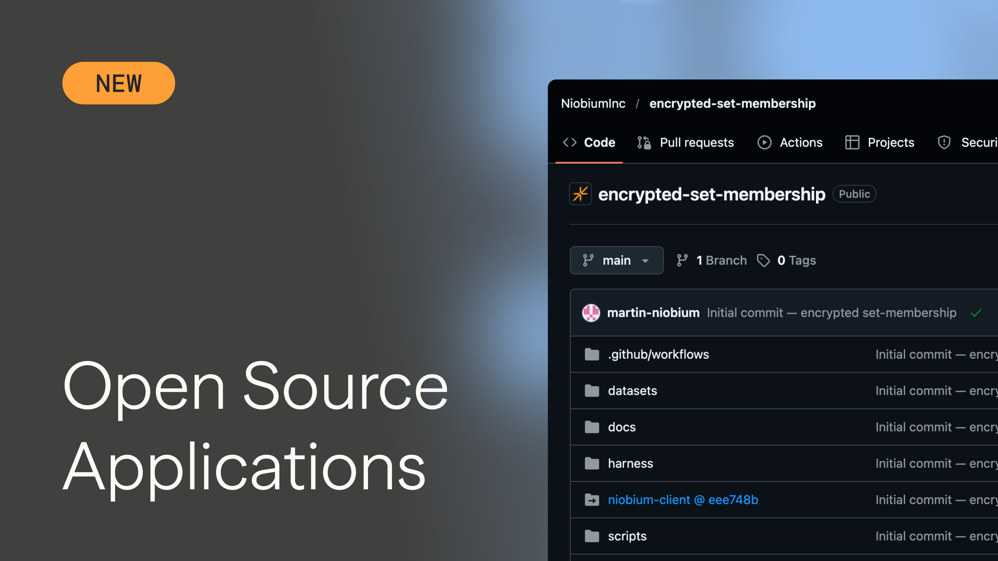The height and width of the screenshot is (561, 998).
Task: Click the repository avatar icon beside the title
Action: pyautogui.click(x=580, y=194)
